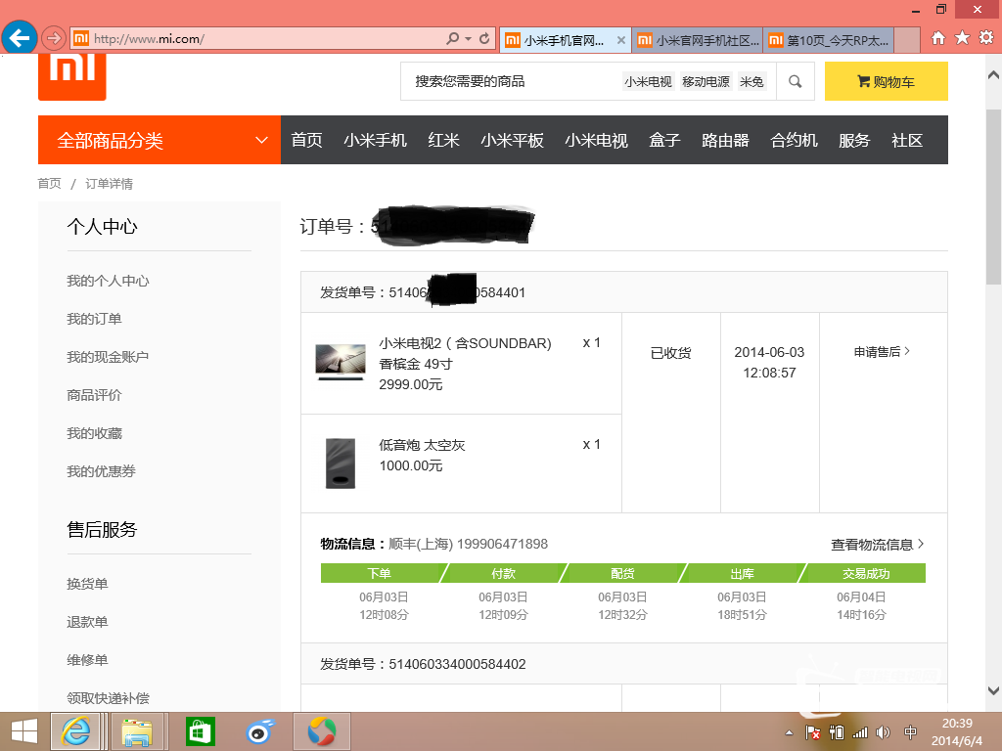
Task: Open the 服务 navigation item
Action: 854,140
